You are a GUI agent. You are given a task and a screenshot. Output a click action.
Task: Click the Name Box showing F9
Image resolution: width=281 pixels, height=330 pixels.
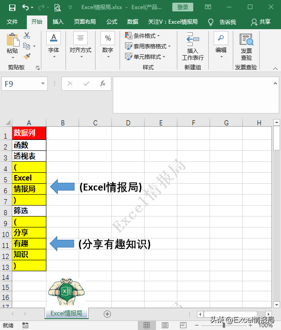click(21, 84)
